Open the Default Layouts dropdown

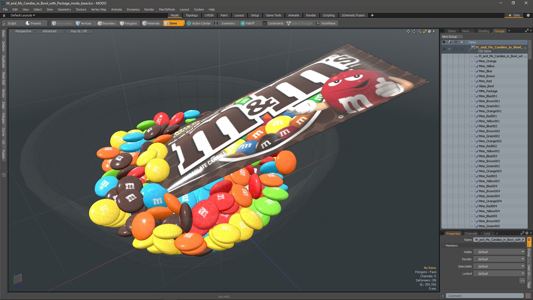(23, 15)
